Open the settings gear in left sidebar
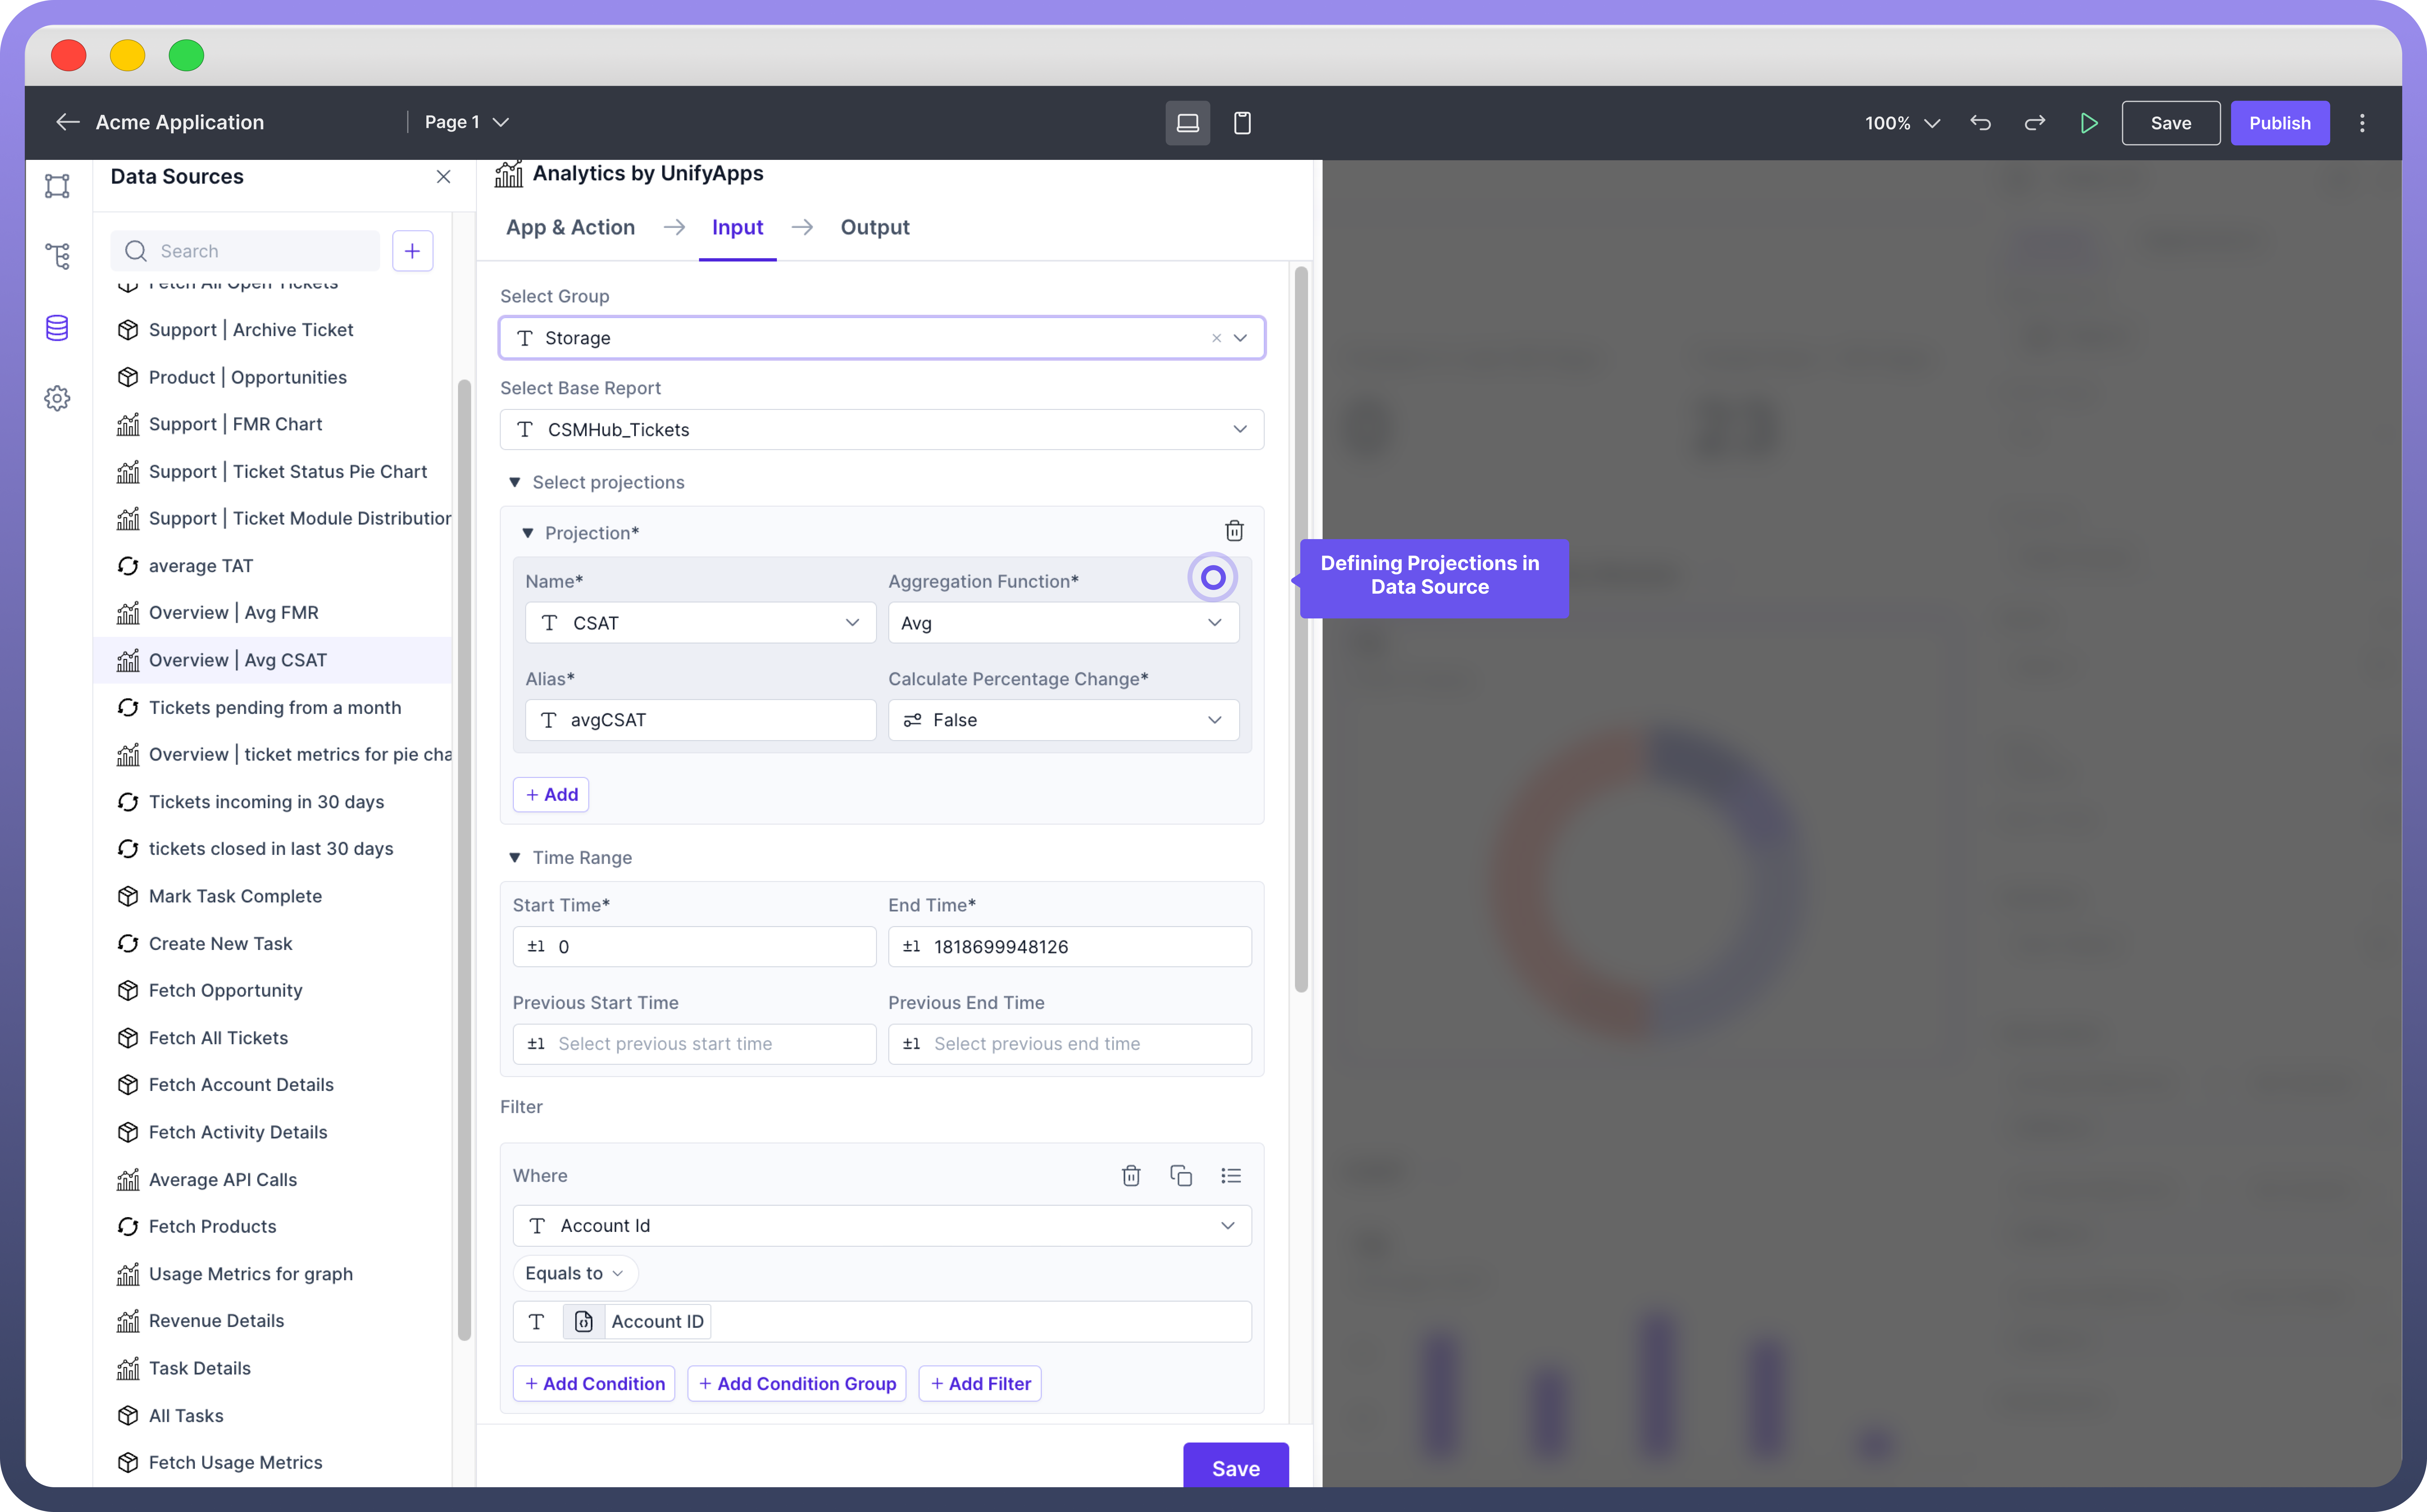The height and width of the screenshot is (1512, 2427). pyautogui.click(x=57, y=398)
